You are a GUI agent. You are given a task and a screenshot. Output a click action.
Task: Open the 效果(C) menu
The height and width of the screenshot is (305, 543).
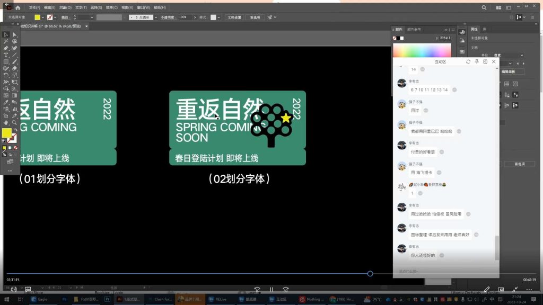point(111,7)
